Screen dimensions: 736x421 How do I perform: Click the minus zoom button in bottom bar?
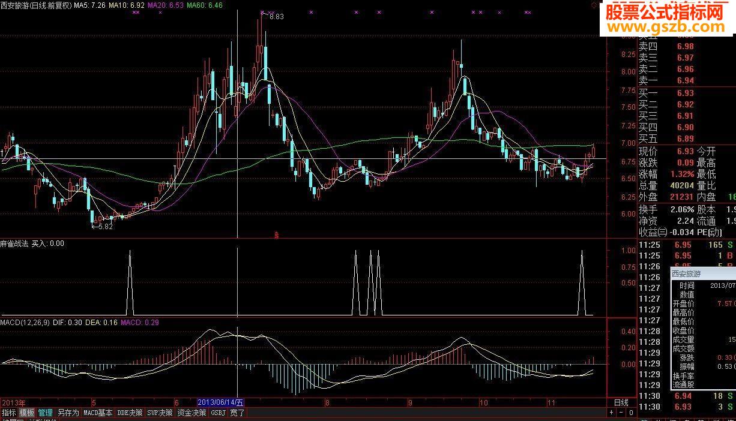621,413
